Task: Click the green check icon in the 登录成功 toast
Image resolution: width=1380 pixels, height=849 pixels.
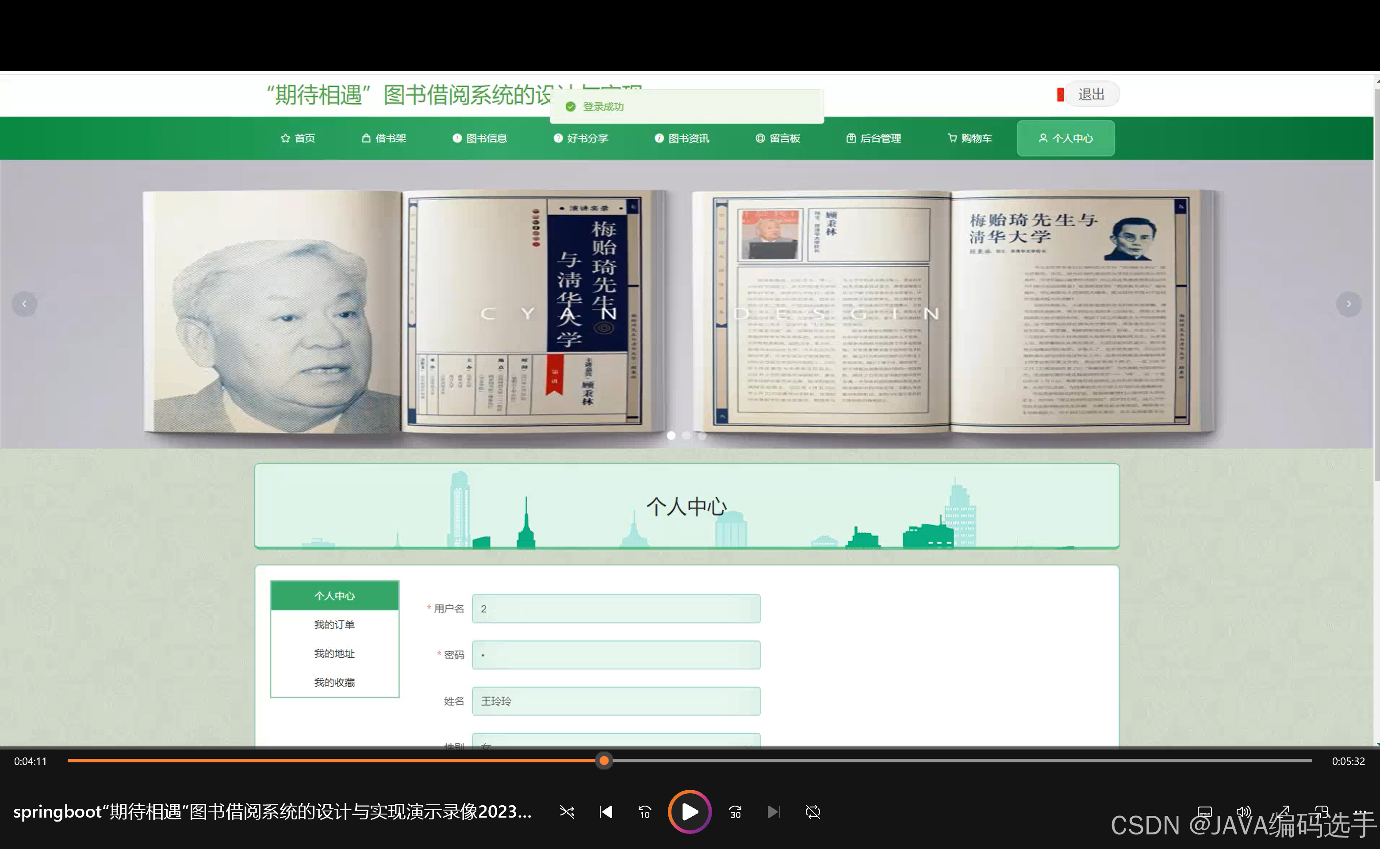Action: pos(571,107)
